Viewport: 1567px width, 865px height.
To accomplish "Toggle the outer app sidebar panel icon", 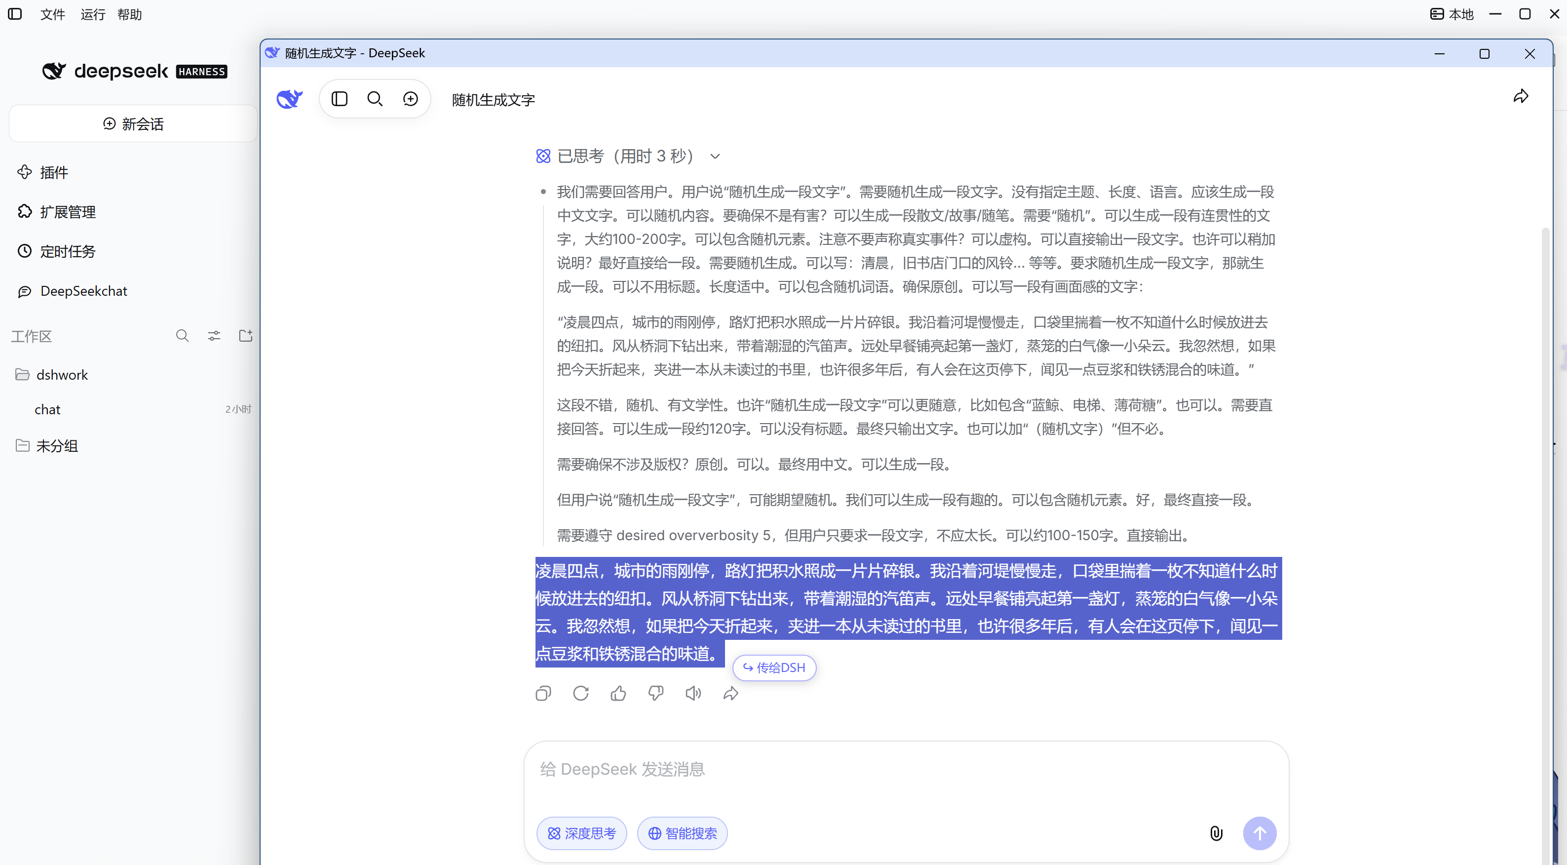I will (15, 14).
